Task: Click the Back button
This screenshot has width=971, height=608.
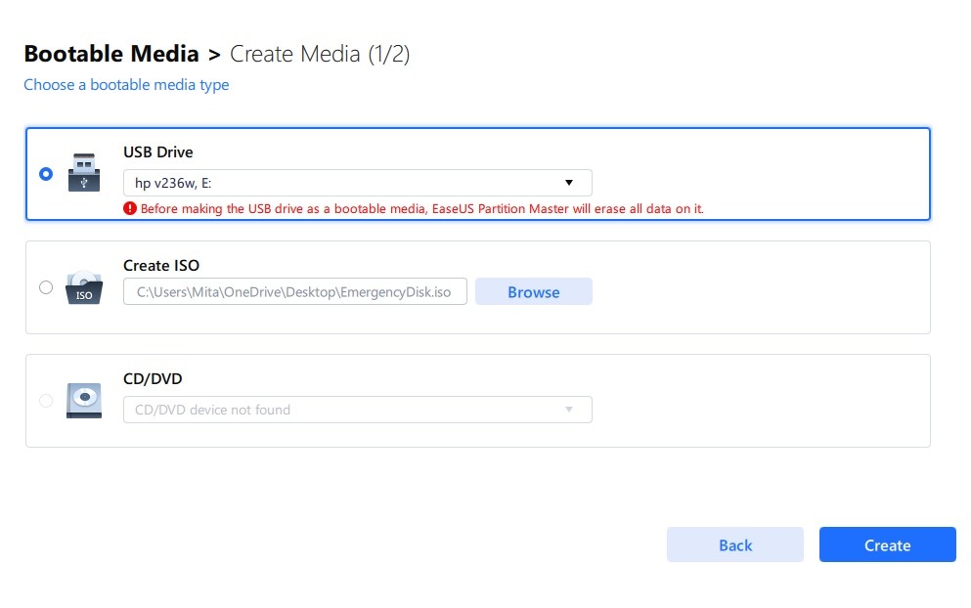Action: click(734, 544)
